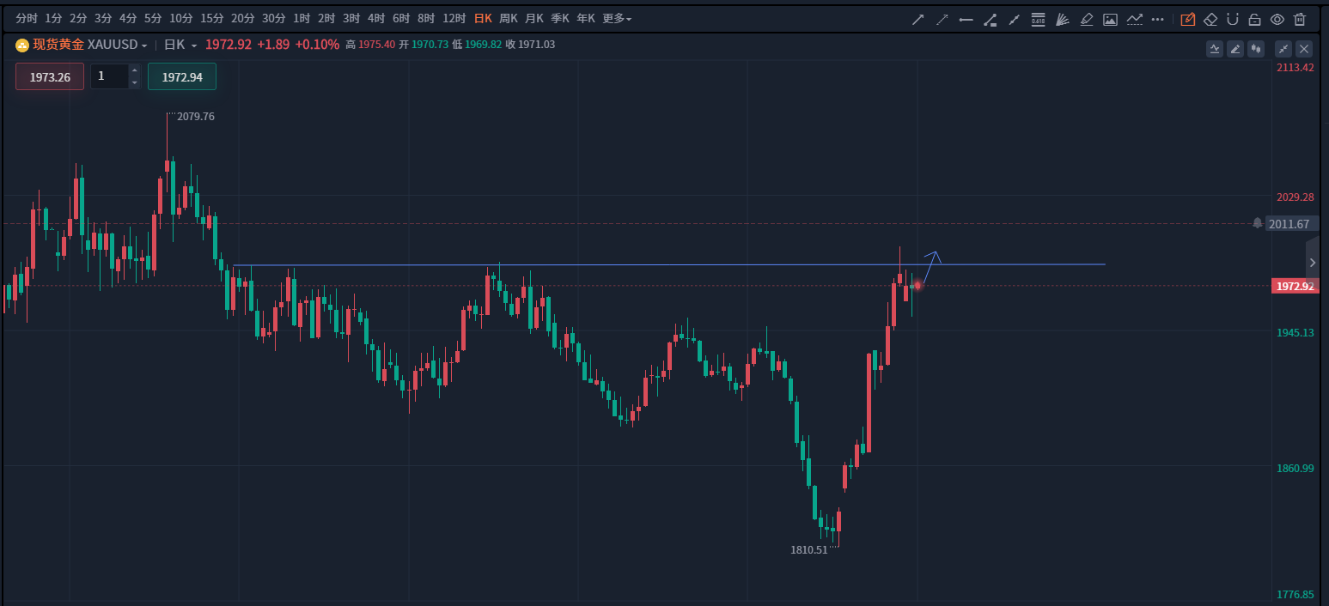The height and width of the screenshot is (606, 1329).
Task: Pick the solid arrow trend line tool
Action: (917, 19)
